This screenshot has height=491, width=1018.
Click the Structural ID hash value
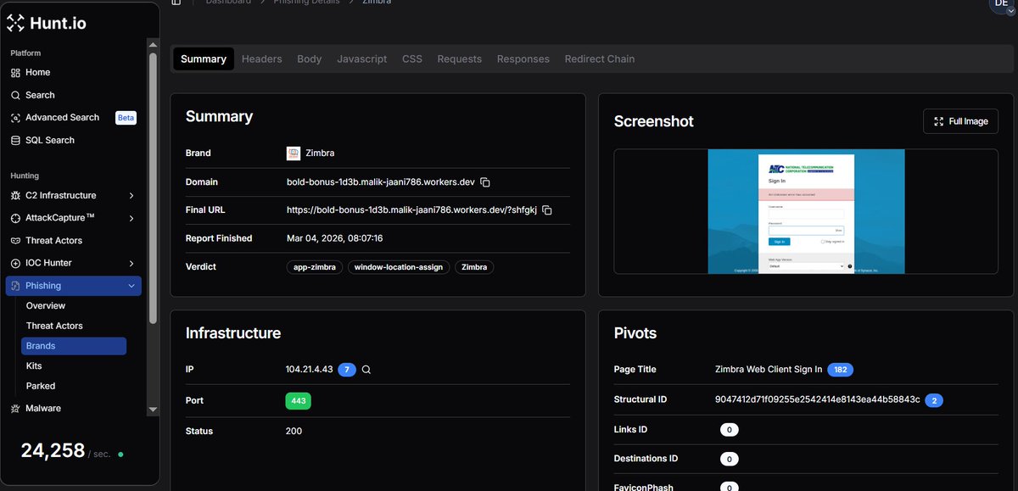[x=818, y=399]
